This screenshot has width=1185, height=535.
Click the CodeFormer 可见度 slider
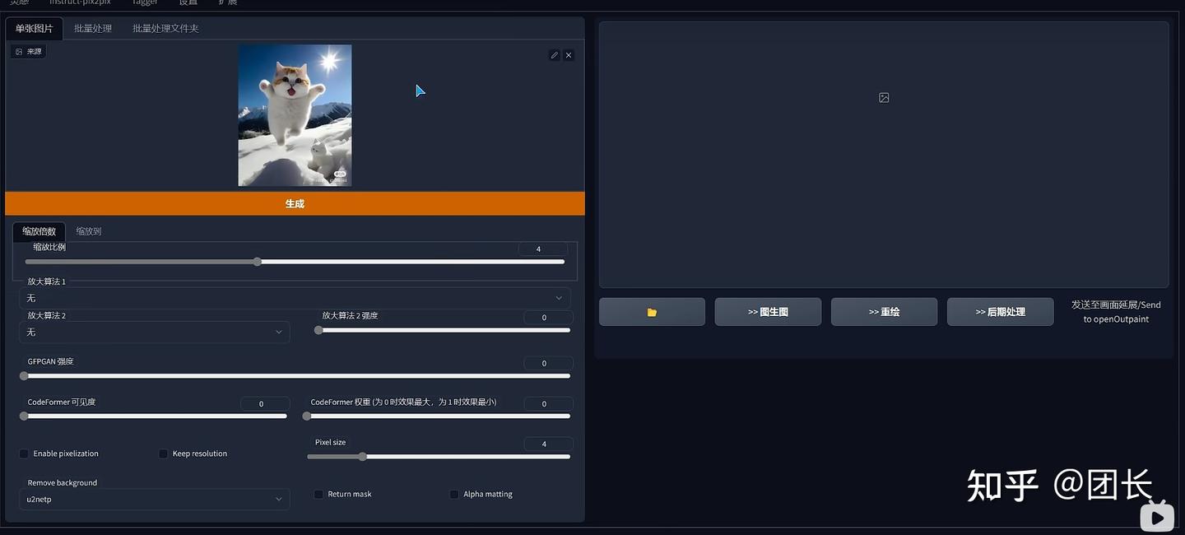pyautogui.click(x=153, y=416)
